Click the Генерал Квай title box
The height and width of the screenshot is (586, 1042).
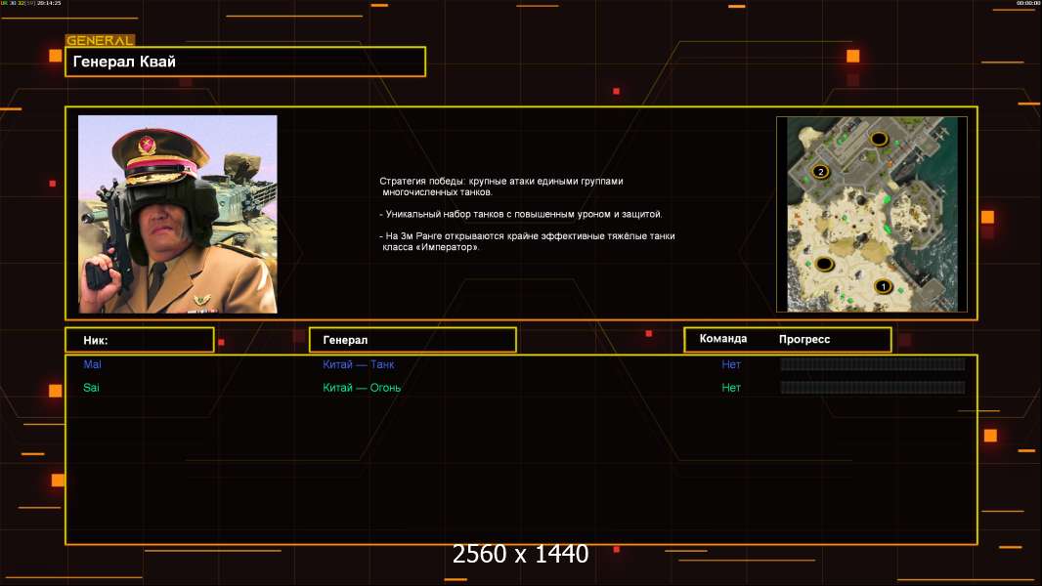[x=245, y=62]
